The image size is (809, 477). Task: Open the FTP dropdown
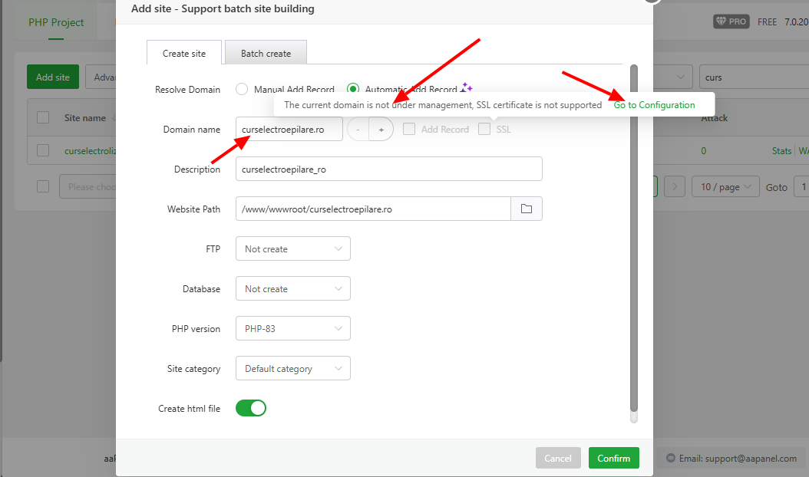click(x=292, y=248)
